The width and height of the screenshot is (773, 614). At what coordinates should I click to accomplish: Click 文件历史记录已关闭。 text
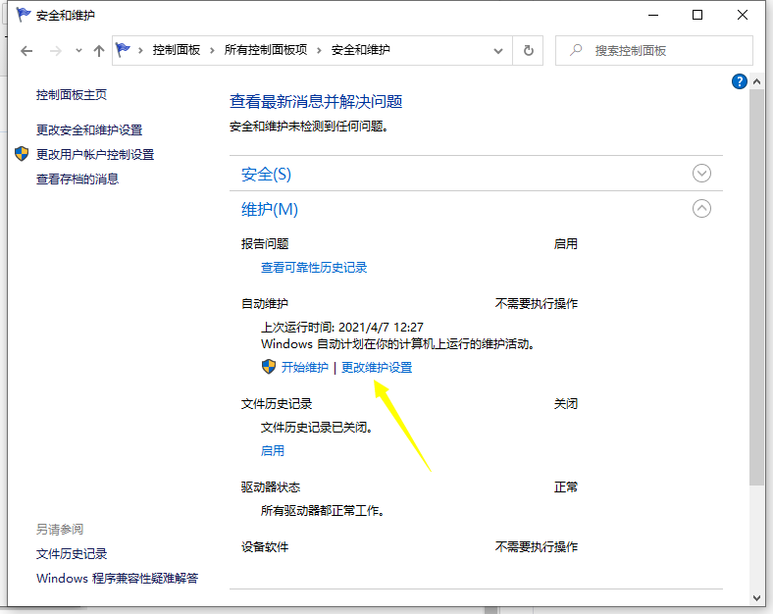[x=317, y=428]
